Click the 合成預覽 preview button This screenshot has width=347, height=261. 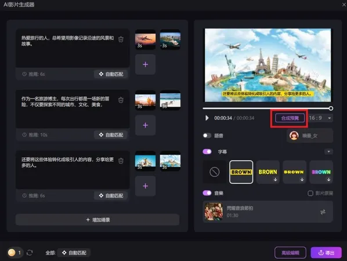(290, 118)
